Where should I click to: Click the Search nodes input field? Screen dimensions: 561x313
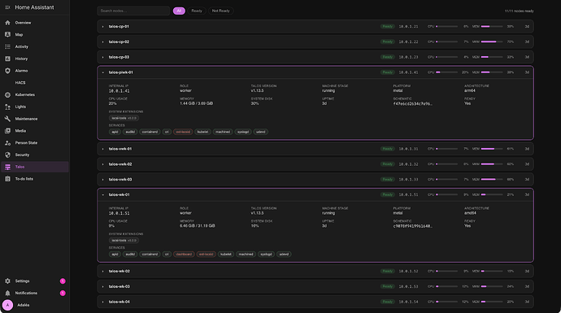(133, 11)
